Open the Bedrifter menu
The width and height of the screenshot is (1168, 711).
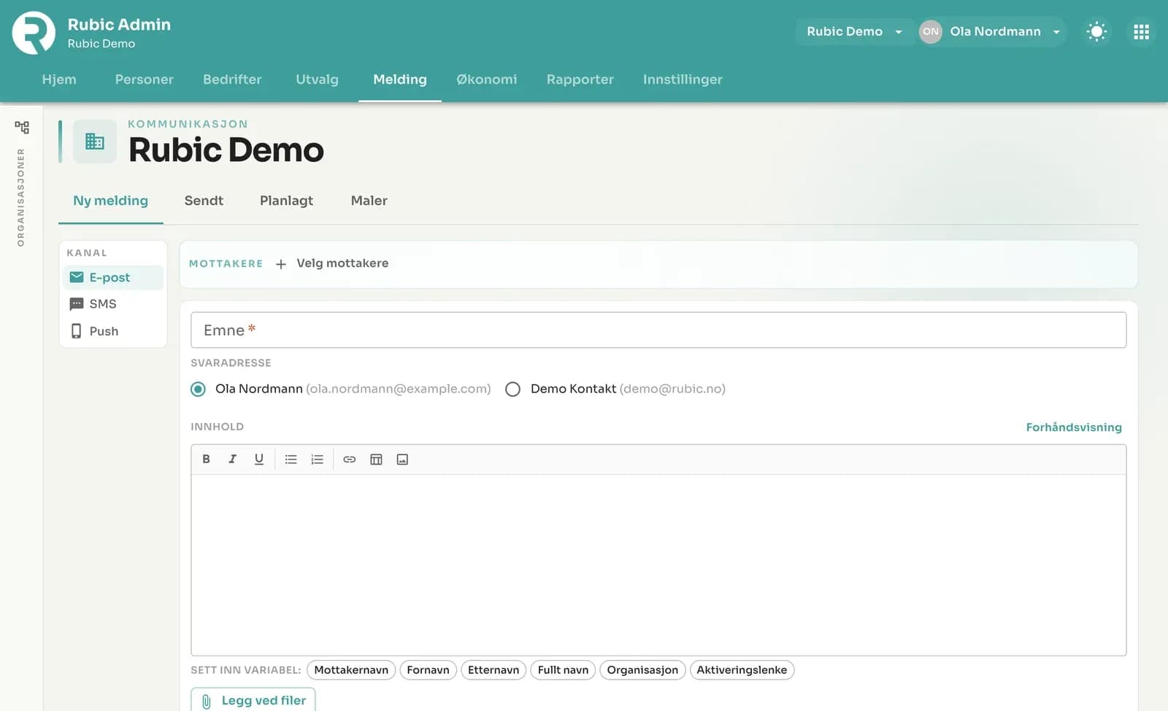[x=232, y=79]
